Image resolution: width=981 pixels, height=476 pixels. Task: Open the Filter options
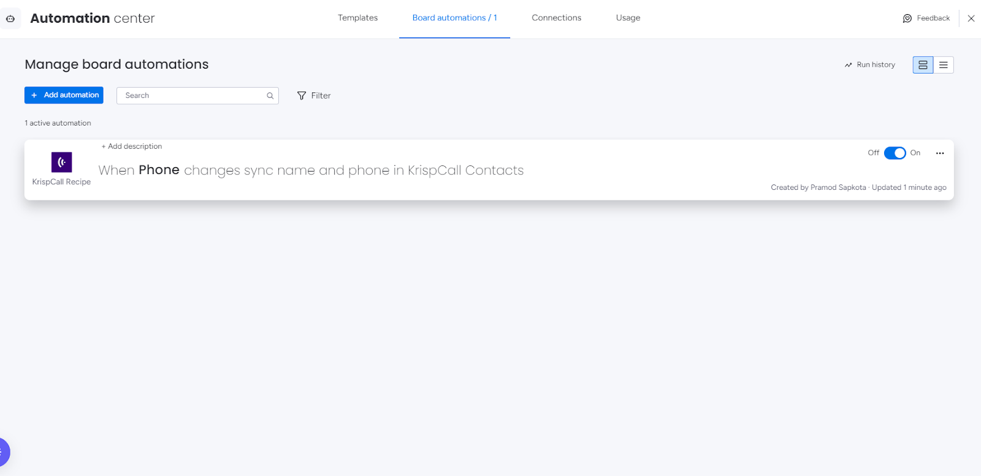coord(314,96)
